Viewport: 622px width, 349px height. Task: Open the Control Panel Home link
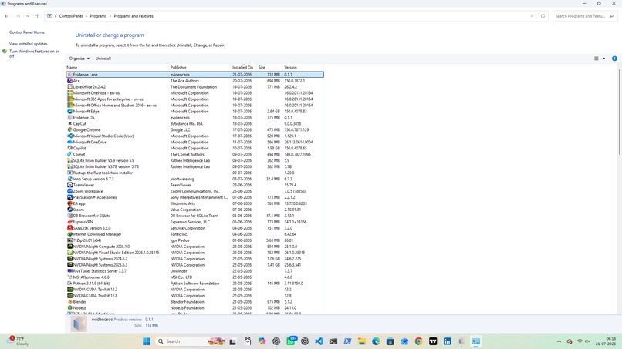click(27, 32)
